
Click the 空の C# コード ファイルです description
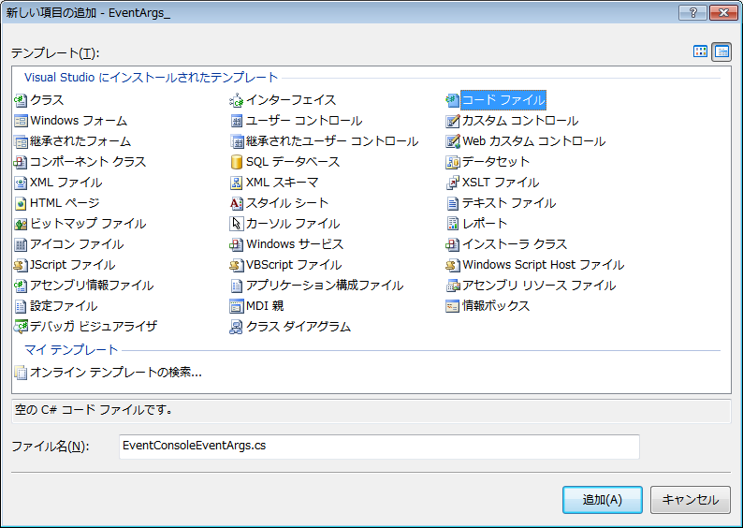tap(94, 410)
